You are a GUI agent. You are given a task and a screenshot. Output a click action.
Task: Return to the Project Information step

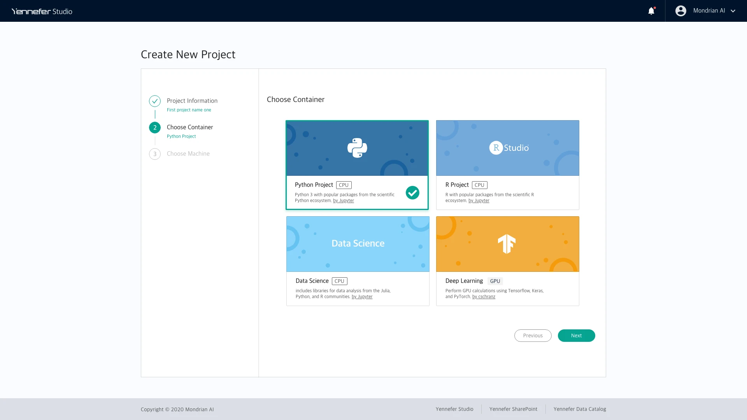coord(192,101)
